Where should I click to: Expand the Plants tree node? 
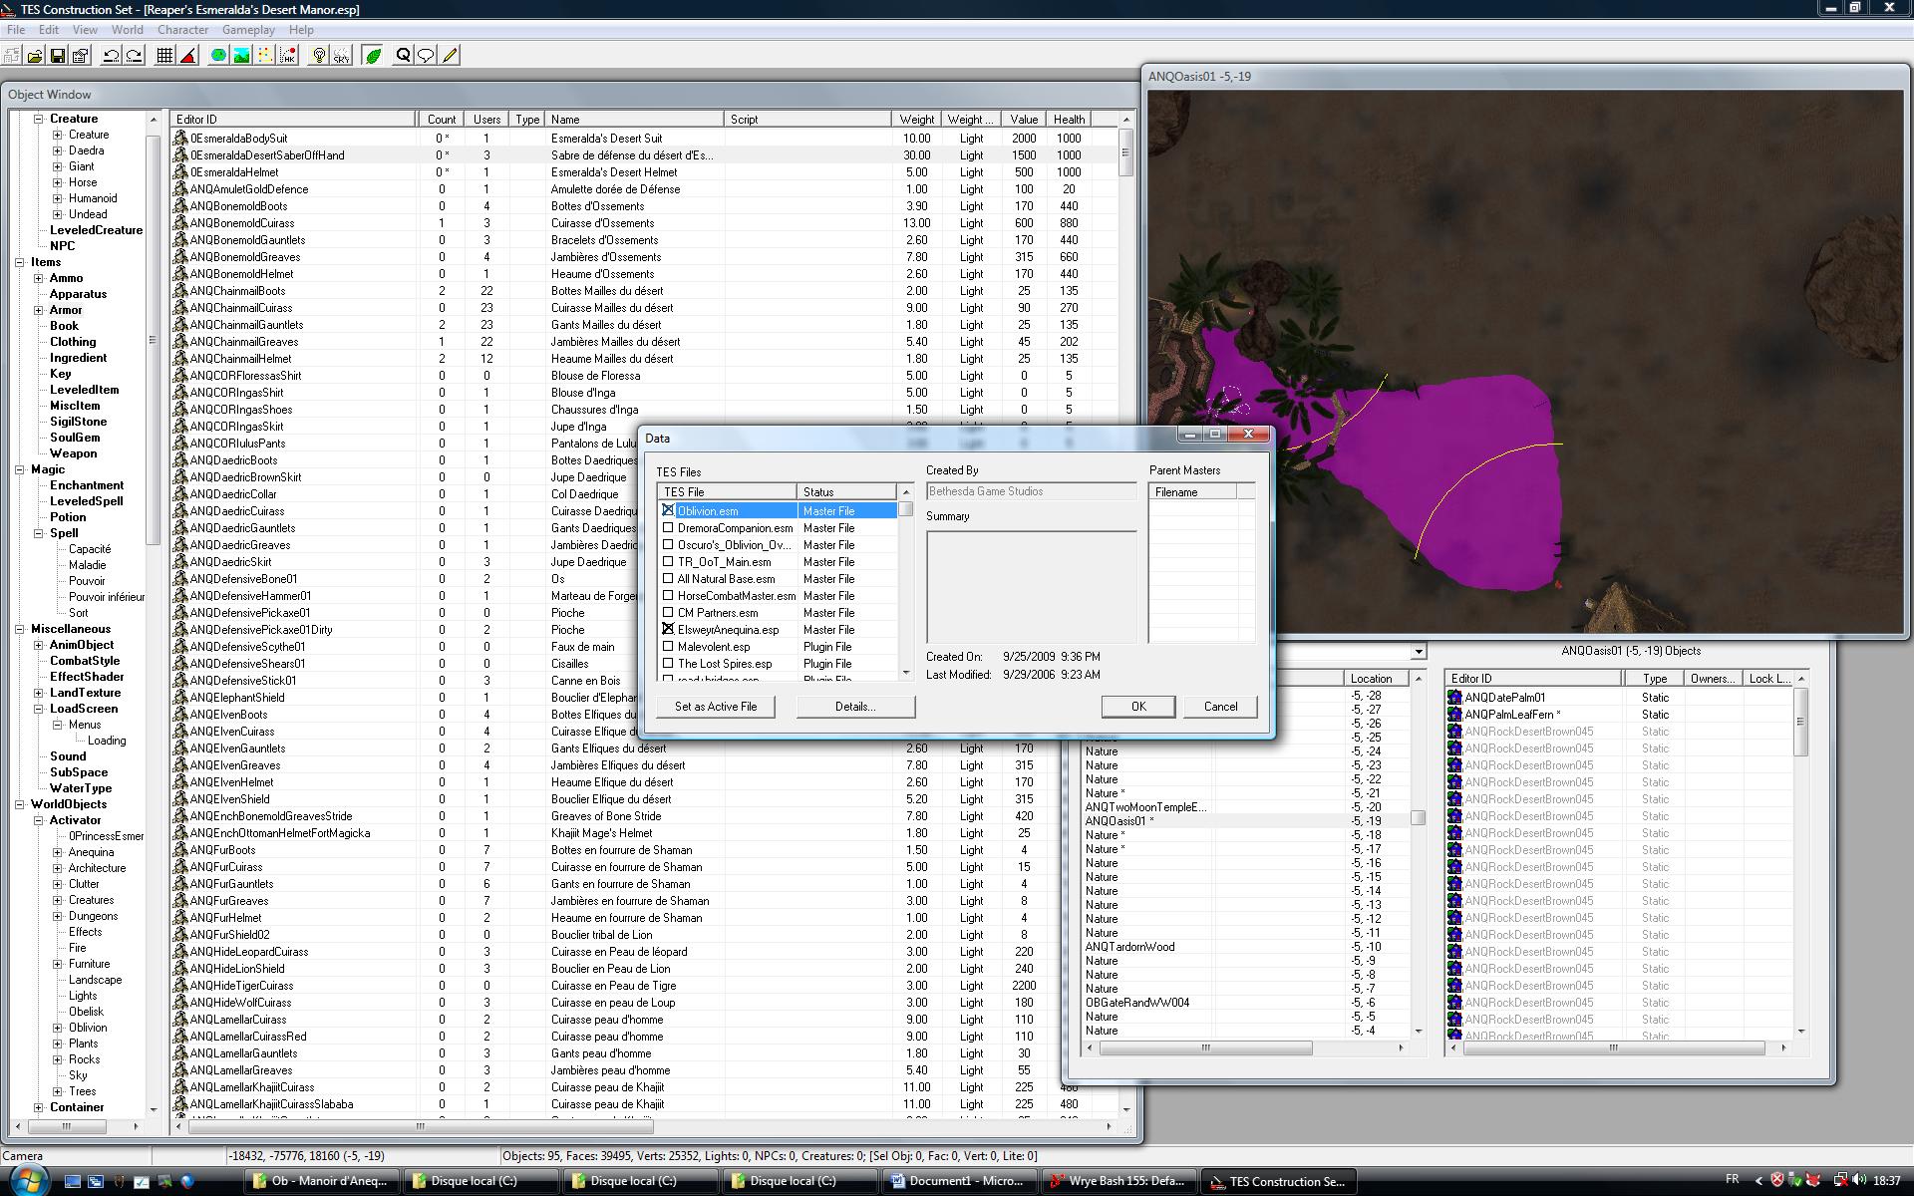click(x=58, y=1044)
